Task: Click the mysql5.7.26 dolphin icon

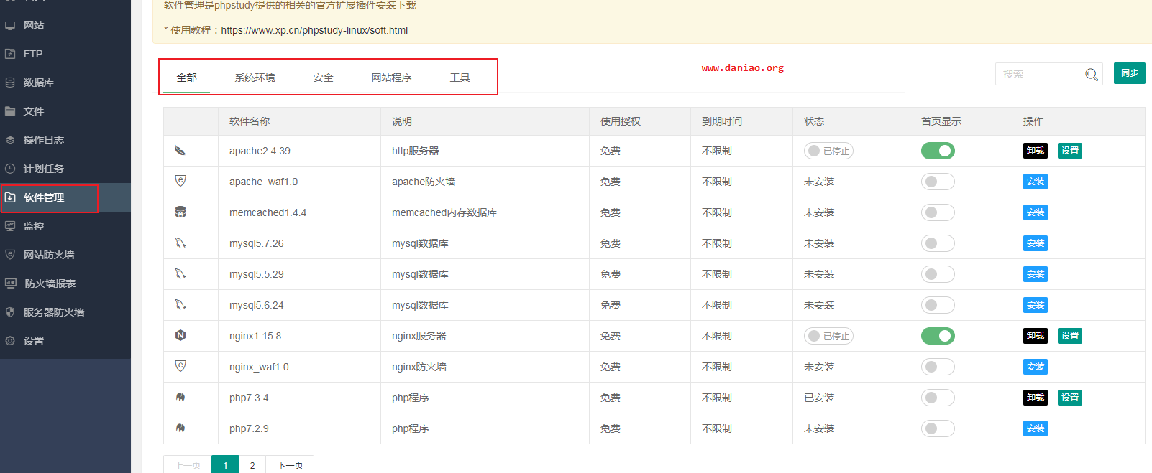Action: click(180, 243)
